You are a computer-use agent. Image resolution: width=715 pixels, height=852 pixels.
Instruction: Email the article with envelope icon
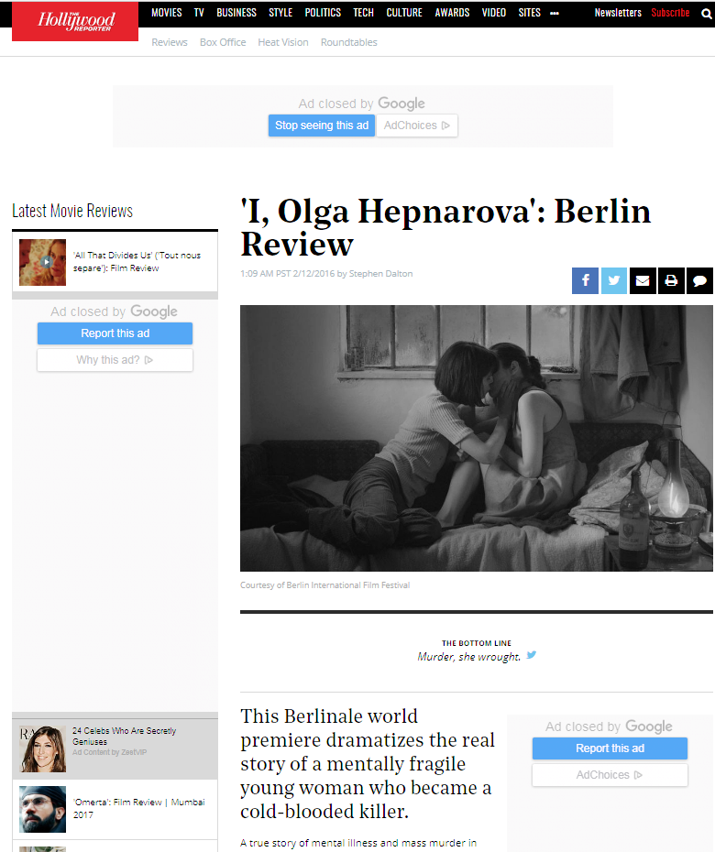643,280
